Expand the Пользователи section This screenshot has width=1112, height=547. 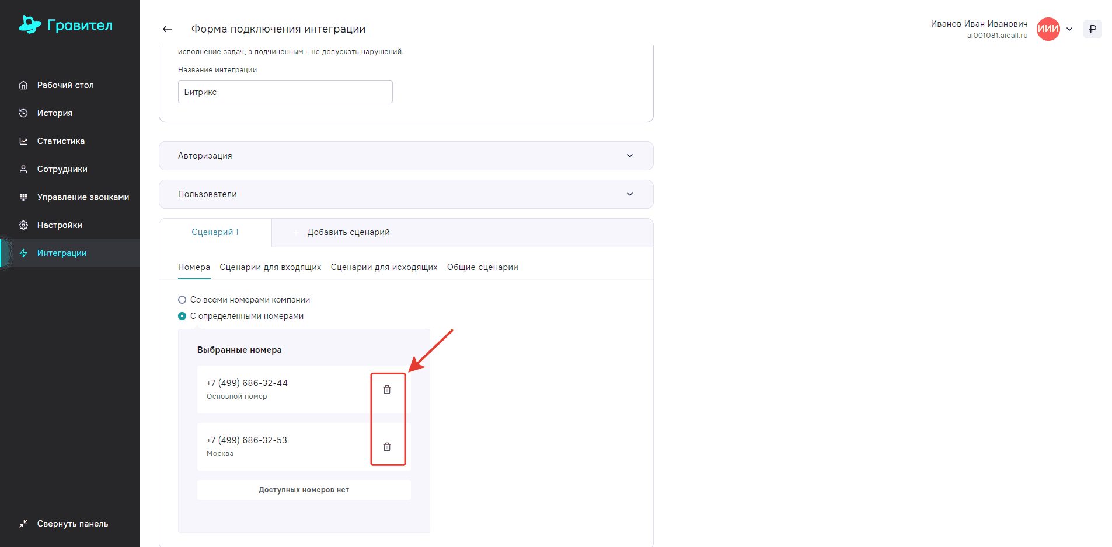click(x=406, y=194)
